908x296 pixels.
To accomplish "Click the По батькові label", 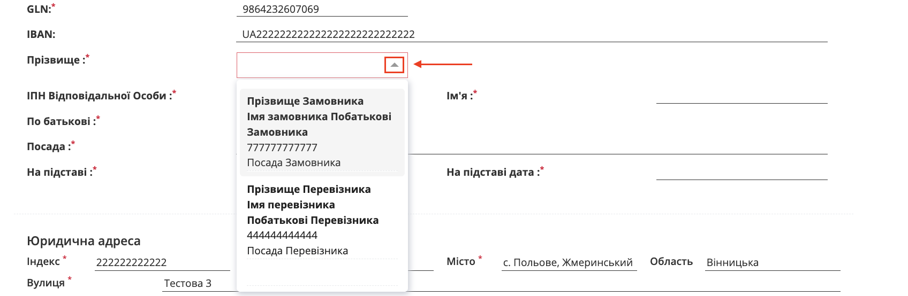I will (x=59, y=122).
